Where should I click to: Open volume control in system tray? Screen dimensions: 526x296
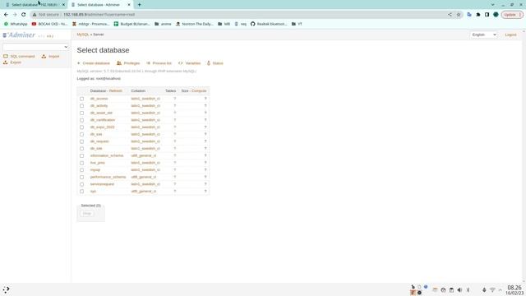(459, 290)
